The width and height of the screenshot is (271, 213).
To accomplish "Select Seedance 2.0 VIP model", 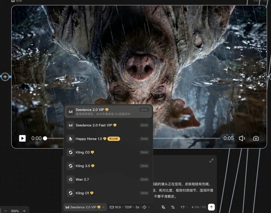I will point(108,112).
